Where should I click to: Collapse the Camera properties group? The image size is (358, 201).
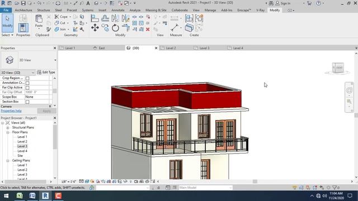click(50, 107)
